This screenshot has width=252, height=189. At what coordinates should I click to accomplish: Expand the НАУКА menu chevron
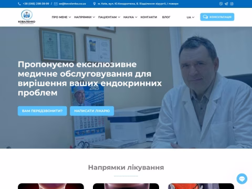[x=136, y=17]
